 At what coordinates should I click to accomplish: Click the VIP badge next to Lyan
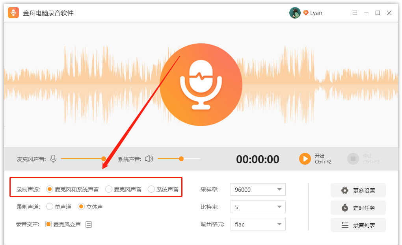click(x=305, y=13)
